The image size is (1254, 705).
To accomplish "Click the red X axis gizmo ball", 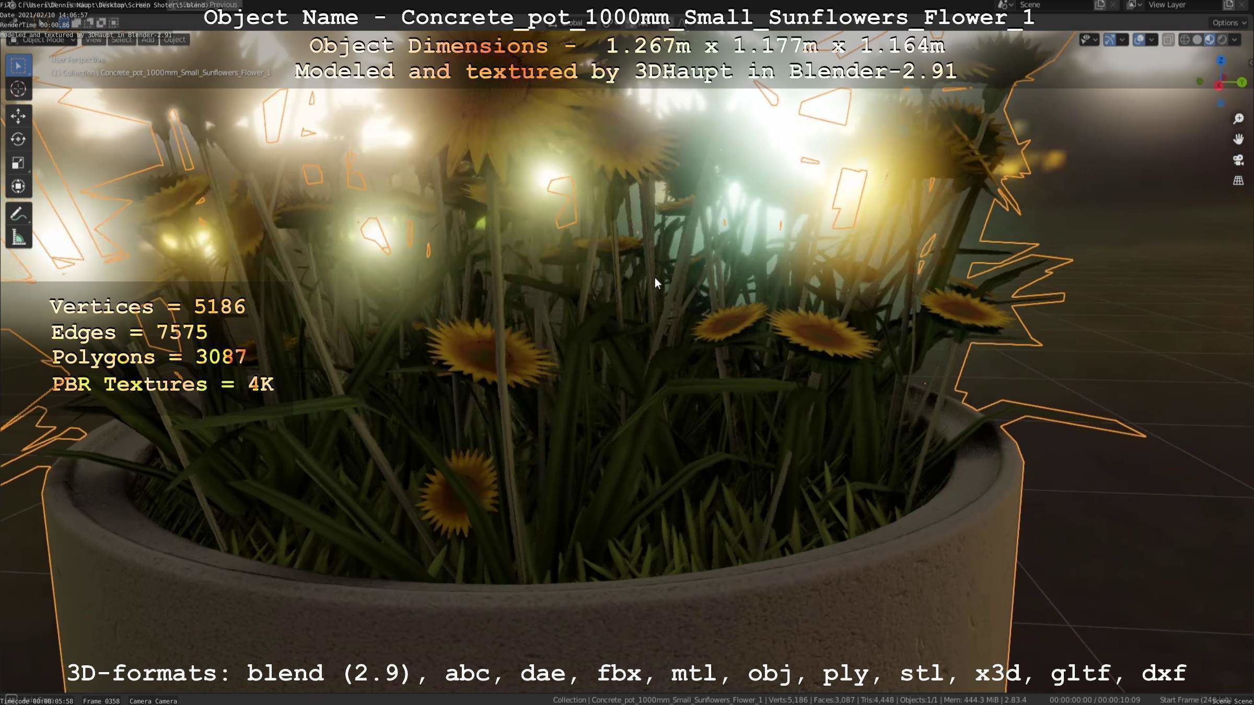I will point(1219,85).
